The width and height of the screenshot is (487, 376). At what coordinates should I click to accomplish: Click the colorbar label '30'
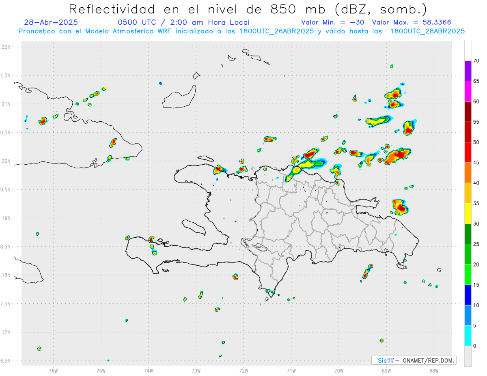pos(476,223)
